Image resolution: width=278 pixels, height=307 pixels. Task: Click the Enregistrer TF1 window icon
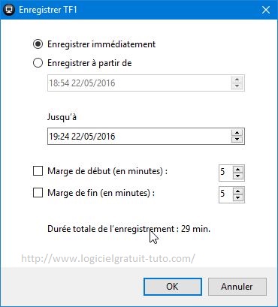[x=9, y=10]
